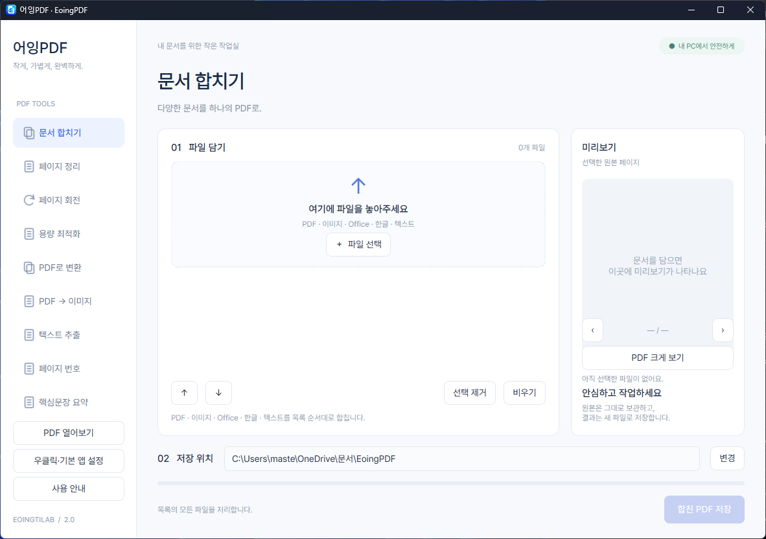
Task: Click the 미리보기 panel heading
Action: [x=599, y=148]
